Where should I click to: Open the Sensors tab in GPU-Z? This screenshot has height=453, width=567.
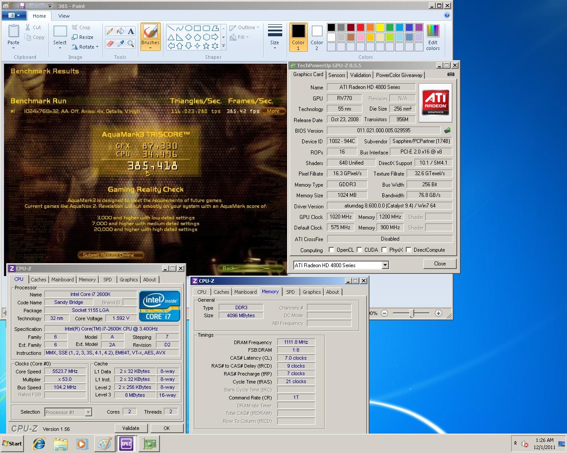pos(337,75)
